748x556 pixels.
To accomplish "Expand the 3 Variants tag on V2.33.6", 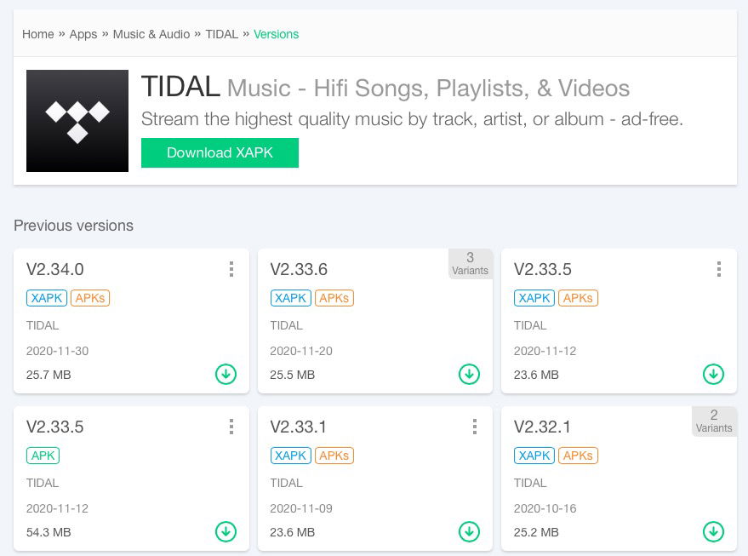I will [x=471, y=264].
